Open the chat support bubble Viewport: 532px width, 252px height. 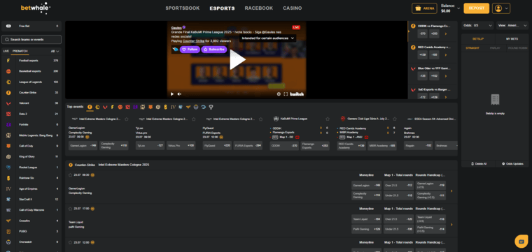click(x=521, y=241)
